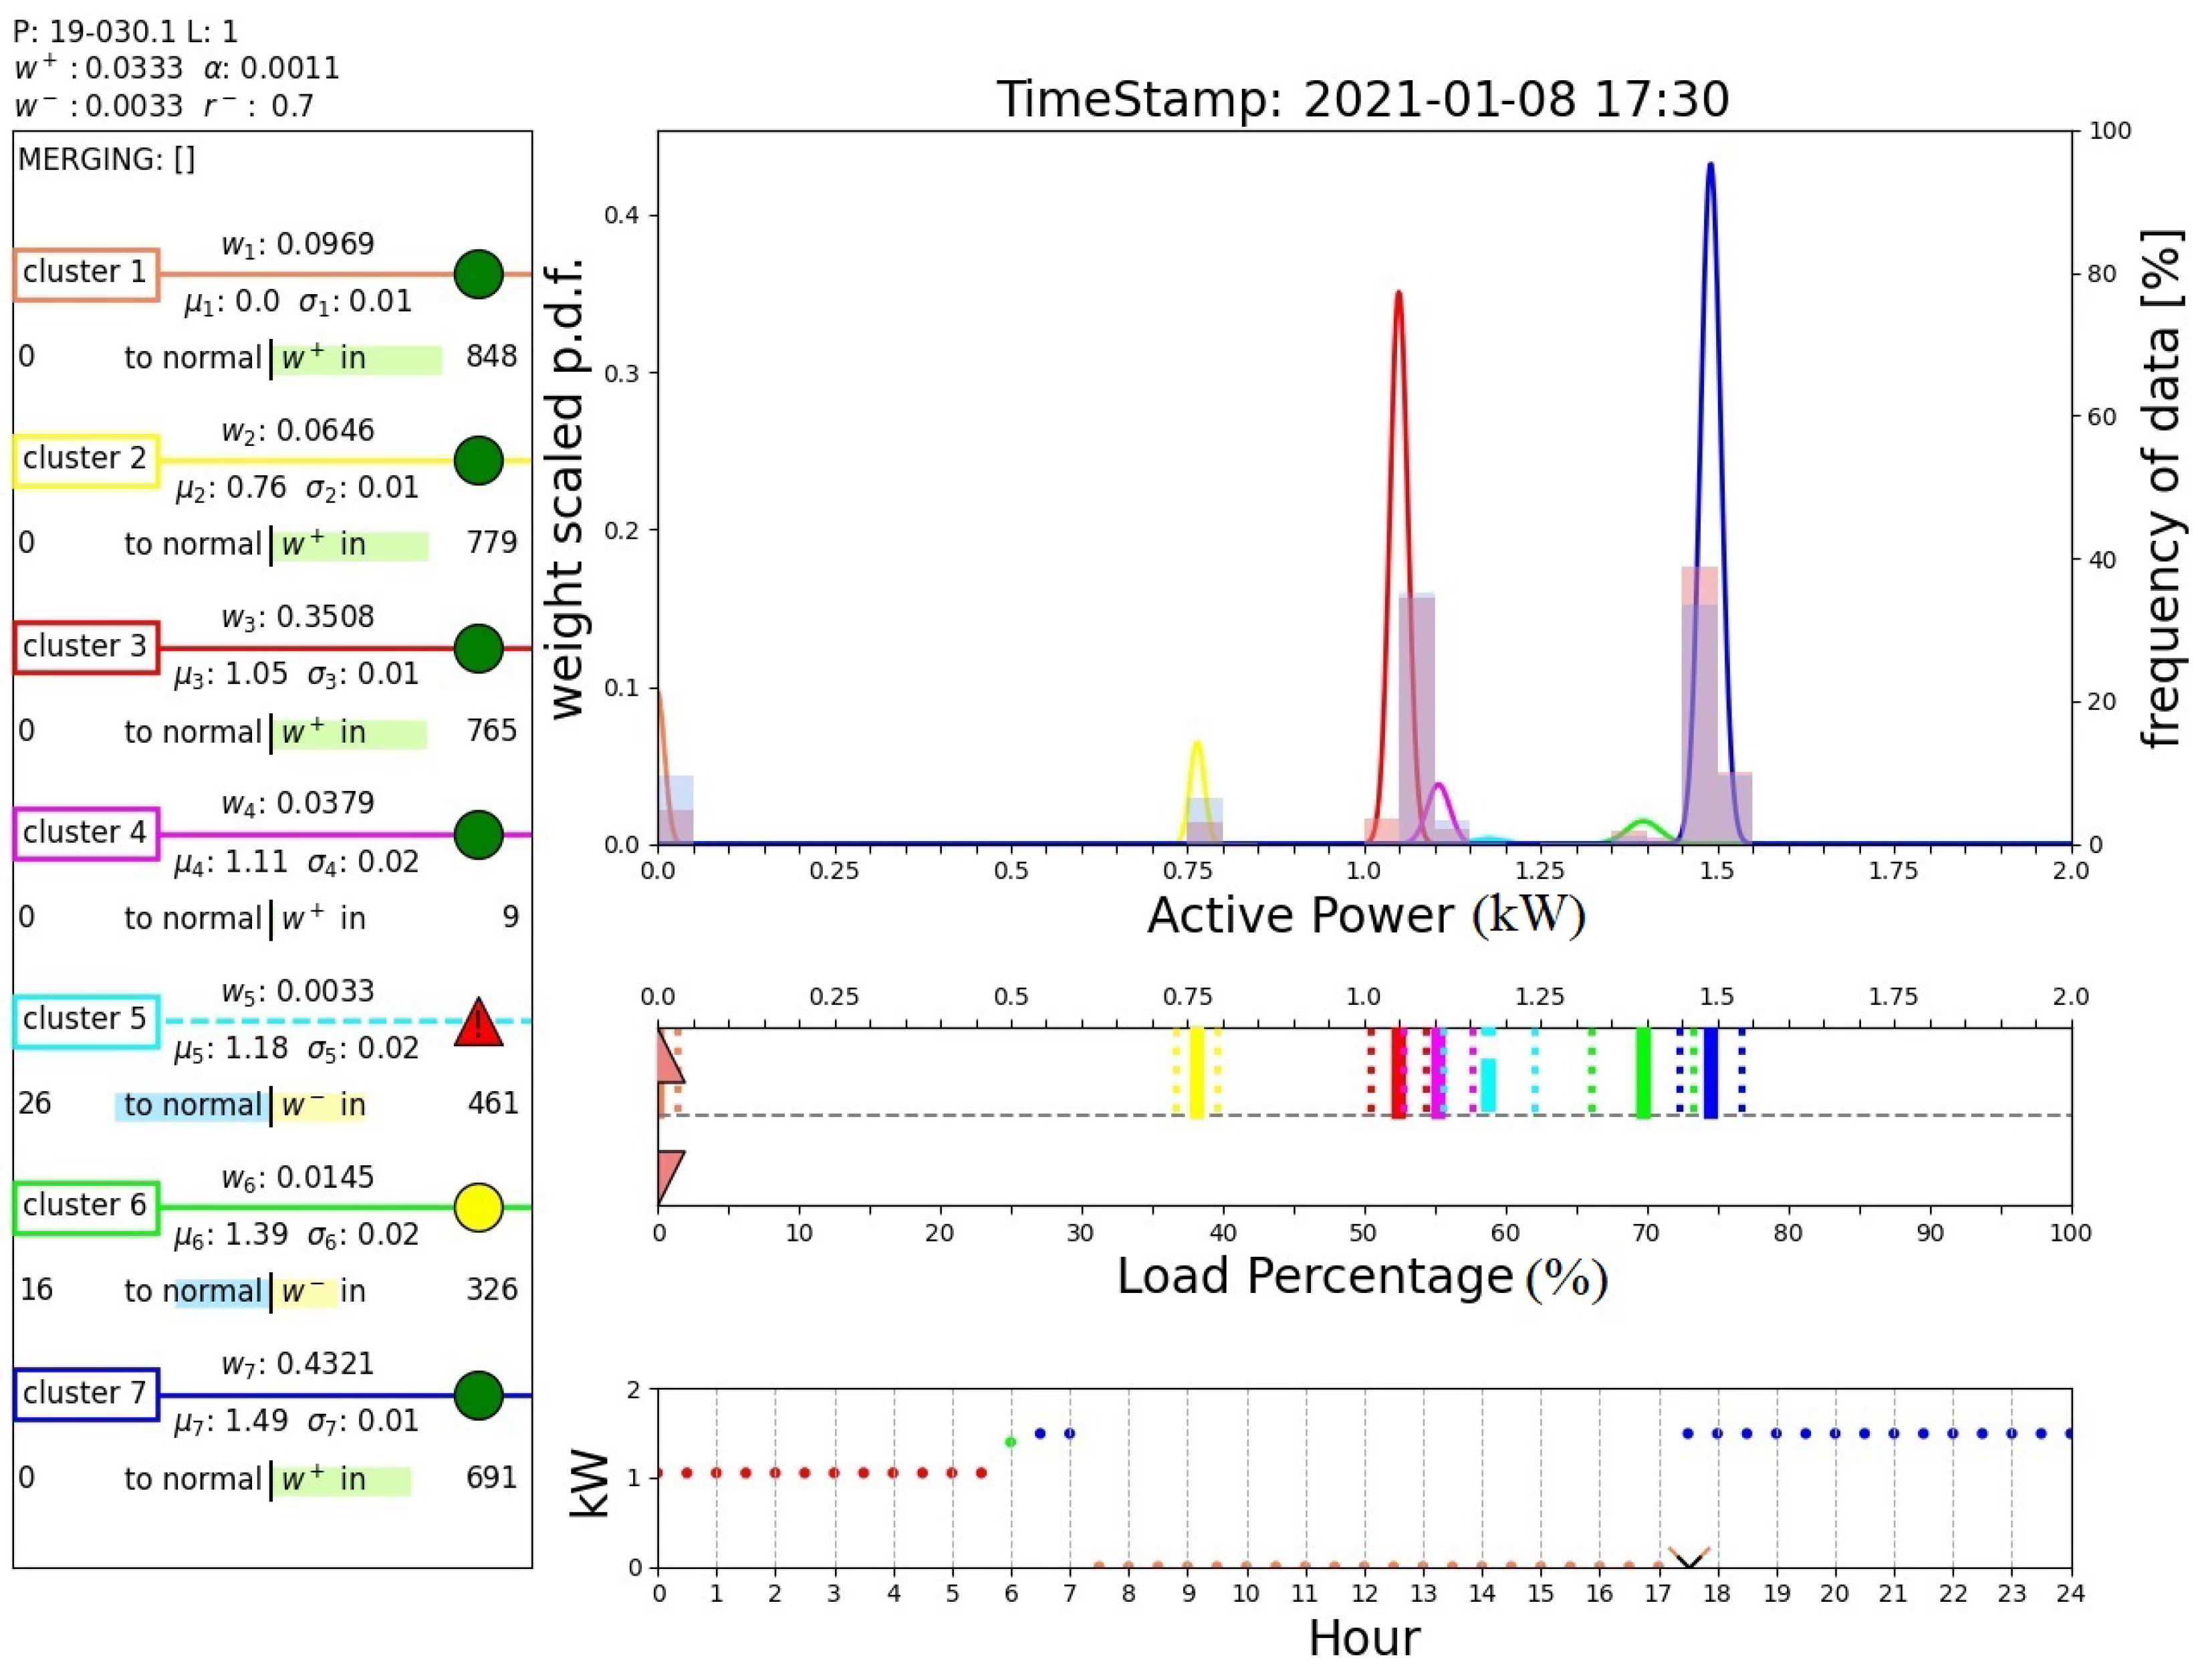The width and height of the screenshot is (2204, 1680).
Task: Select the cluster 5 cyan label box
Action: tap(86, 1021)
